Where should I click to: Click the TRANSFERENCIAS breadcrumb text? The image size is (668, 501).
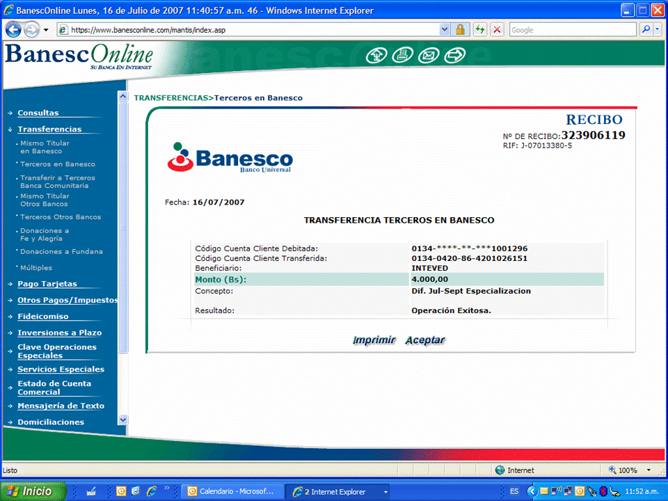(x=171, y=97)
